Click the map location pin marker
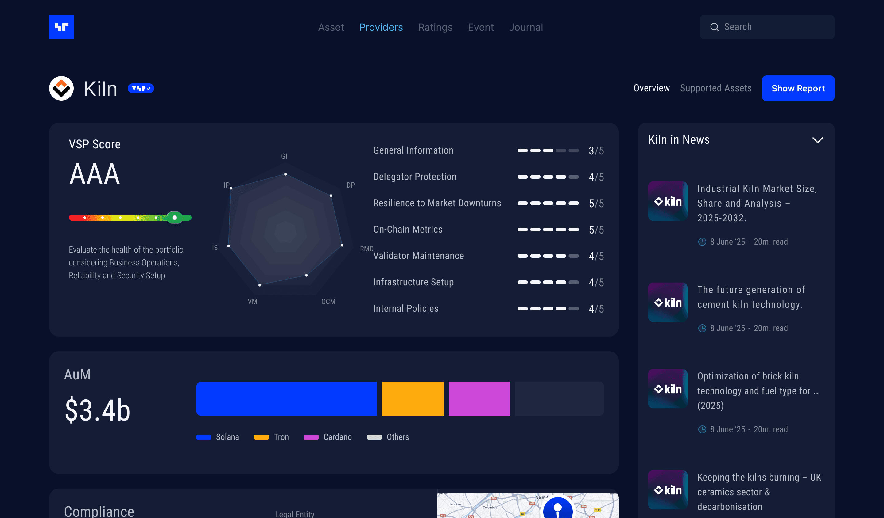Viewport: 884px width, 518px height. (557, 508)
